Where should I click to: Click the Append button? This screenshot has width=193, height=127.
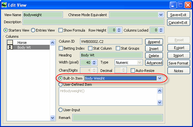coord(154,42)
